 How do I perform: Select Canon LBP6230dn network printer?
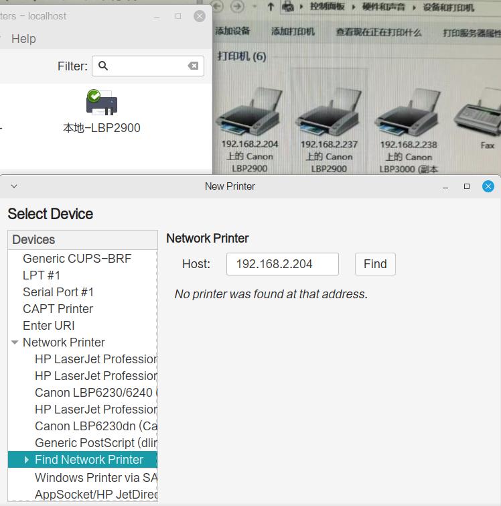[82, 426]
